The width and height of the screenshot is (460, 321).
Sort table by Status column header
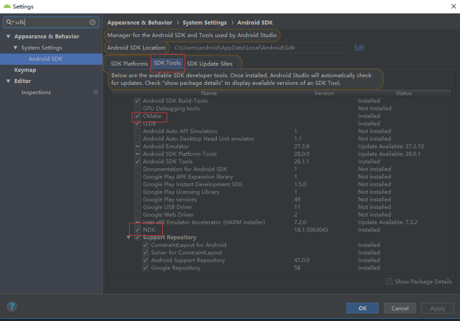tap(404, 93)
